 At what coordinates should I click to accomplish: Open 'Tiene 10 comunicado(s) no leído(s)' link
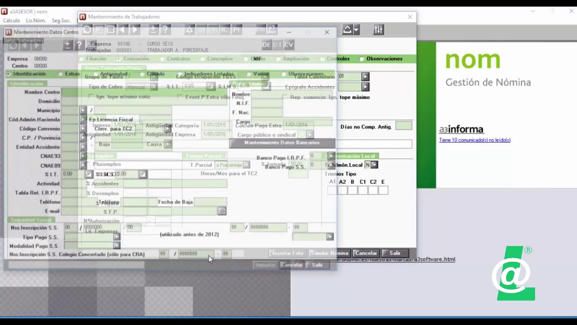click(x=475, y=140)
